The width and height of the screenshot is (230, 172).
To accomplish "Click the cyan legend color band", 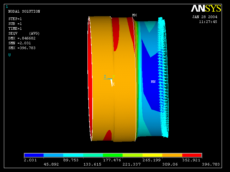I will tap(73, 155).
